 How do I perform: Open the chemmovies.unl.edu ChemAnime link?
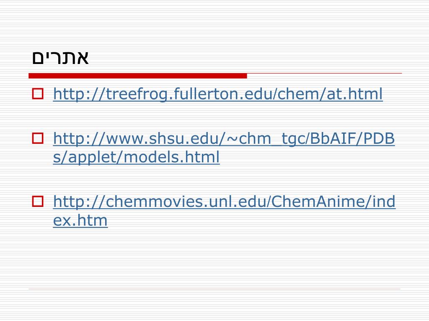point(224,211)
